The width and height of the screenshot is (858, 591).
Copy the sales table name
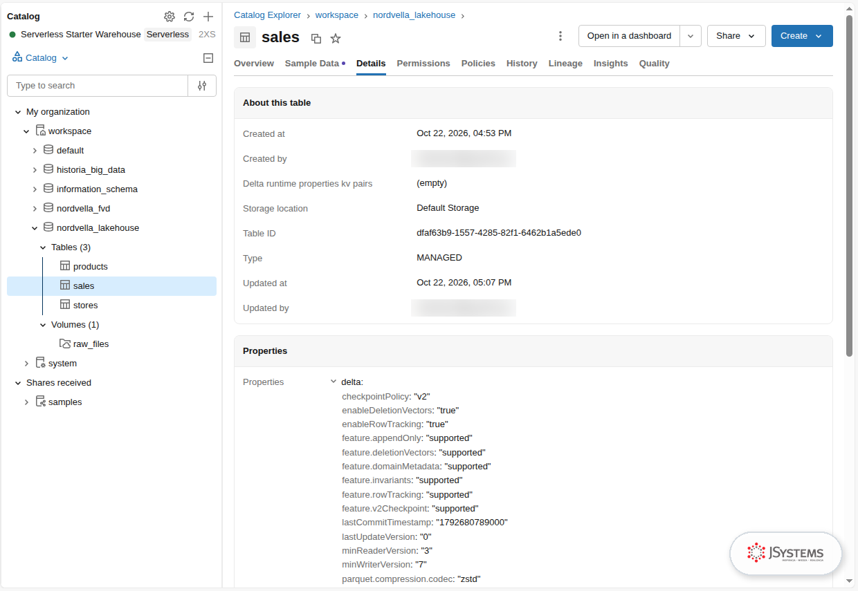click(316, 39)
